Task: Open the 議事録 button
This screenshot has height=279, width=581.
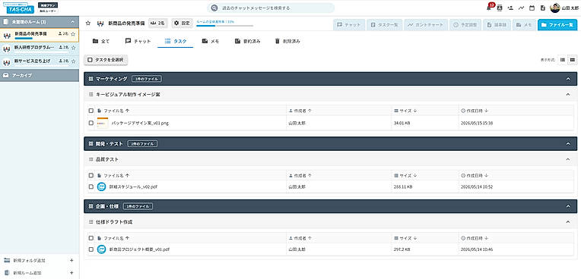Action: [497, 25]
